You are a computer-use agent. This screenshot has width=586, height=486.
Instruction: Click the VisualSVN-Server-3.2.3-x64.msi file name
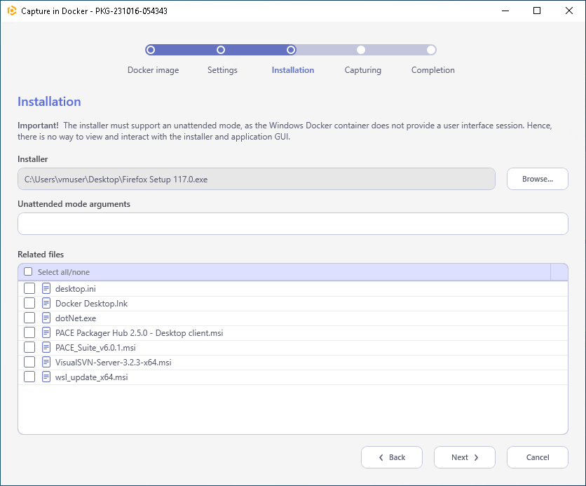click(x=114, y=363)
